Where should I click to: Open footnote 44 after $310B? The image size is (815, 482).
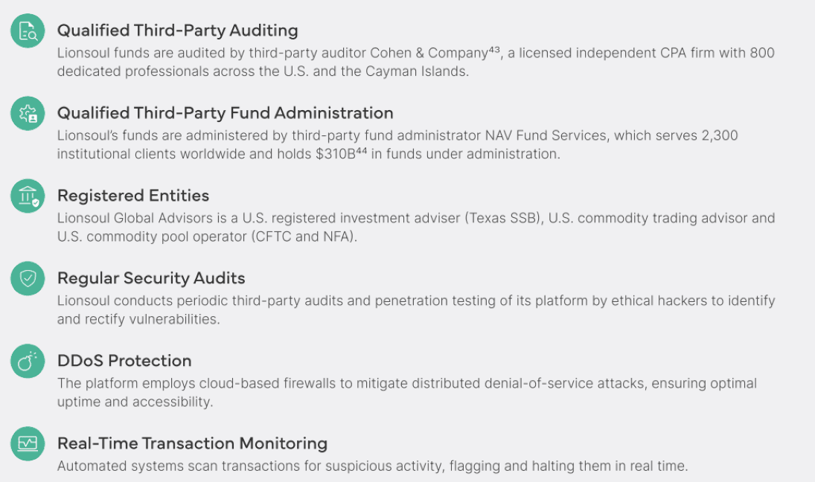coord(361,150)
